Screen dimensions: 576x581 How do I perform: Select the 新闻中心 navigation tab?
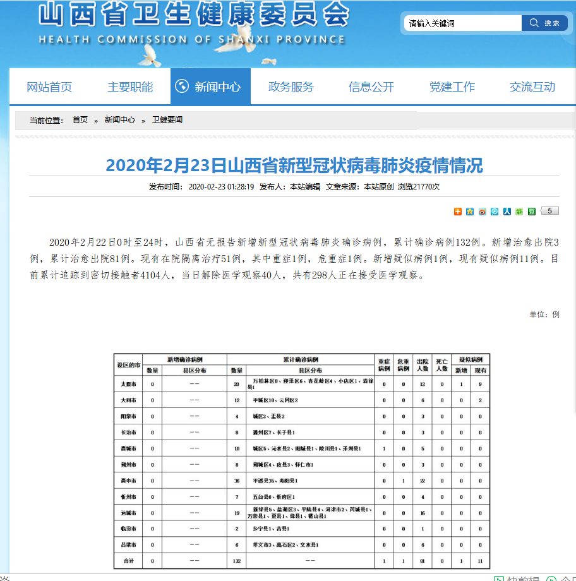pos(210,87)
